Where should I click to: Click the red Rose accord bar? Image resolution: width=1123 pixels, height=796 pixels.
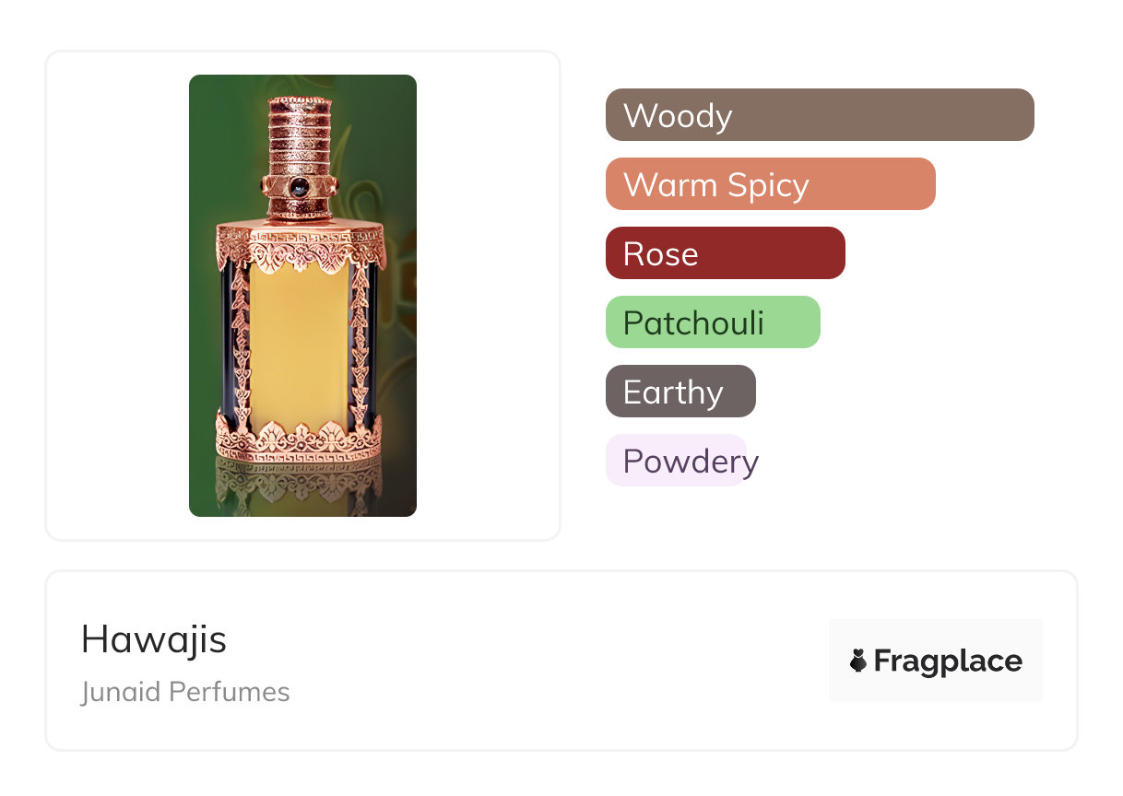725,253
